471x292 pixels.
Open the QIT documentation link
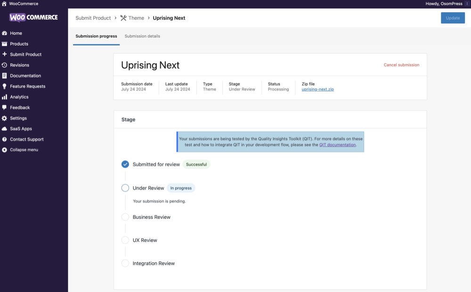pyautogui.click(x=337, y=145)
